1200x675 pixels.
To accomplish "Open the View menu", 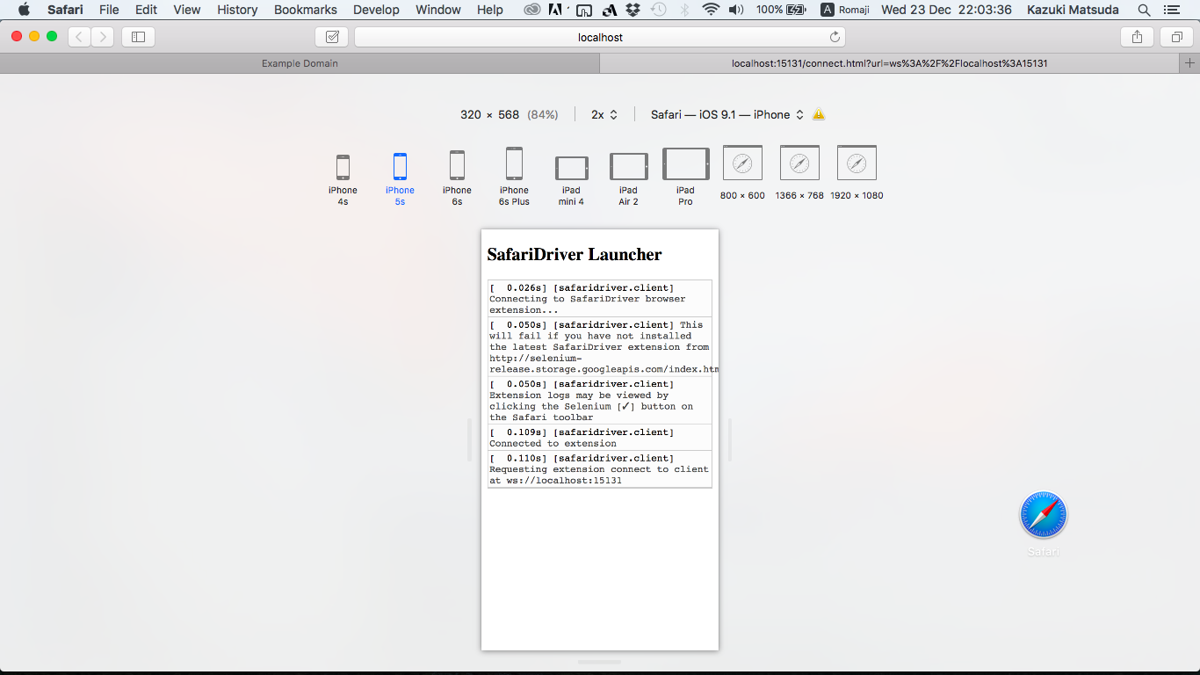I will 187,10.
